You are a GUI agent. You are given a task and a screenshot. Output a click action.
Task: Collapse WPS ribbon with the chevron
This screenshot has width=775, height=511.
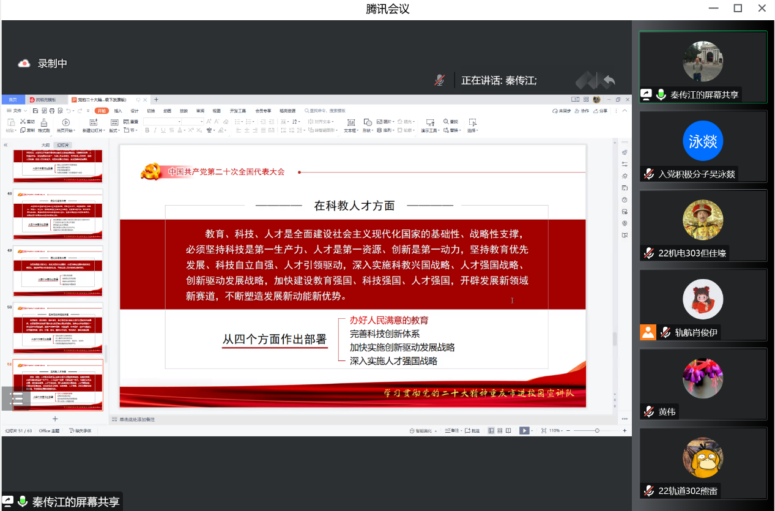(x=625, y=111)
